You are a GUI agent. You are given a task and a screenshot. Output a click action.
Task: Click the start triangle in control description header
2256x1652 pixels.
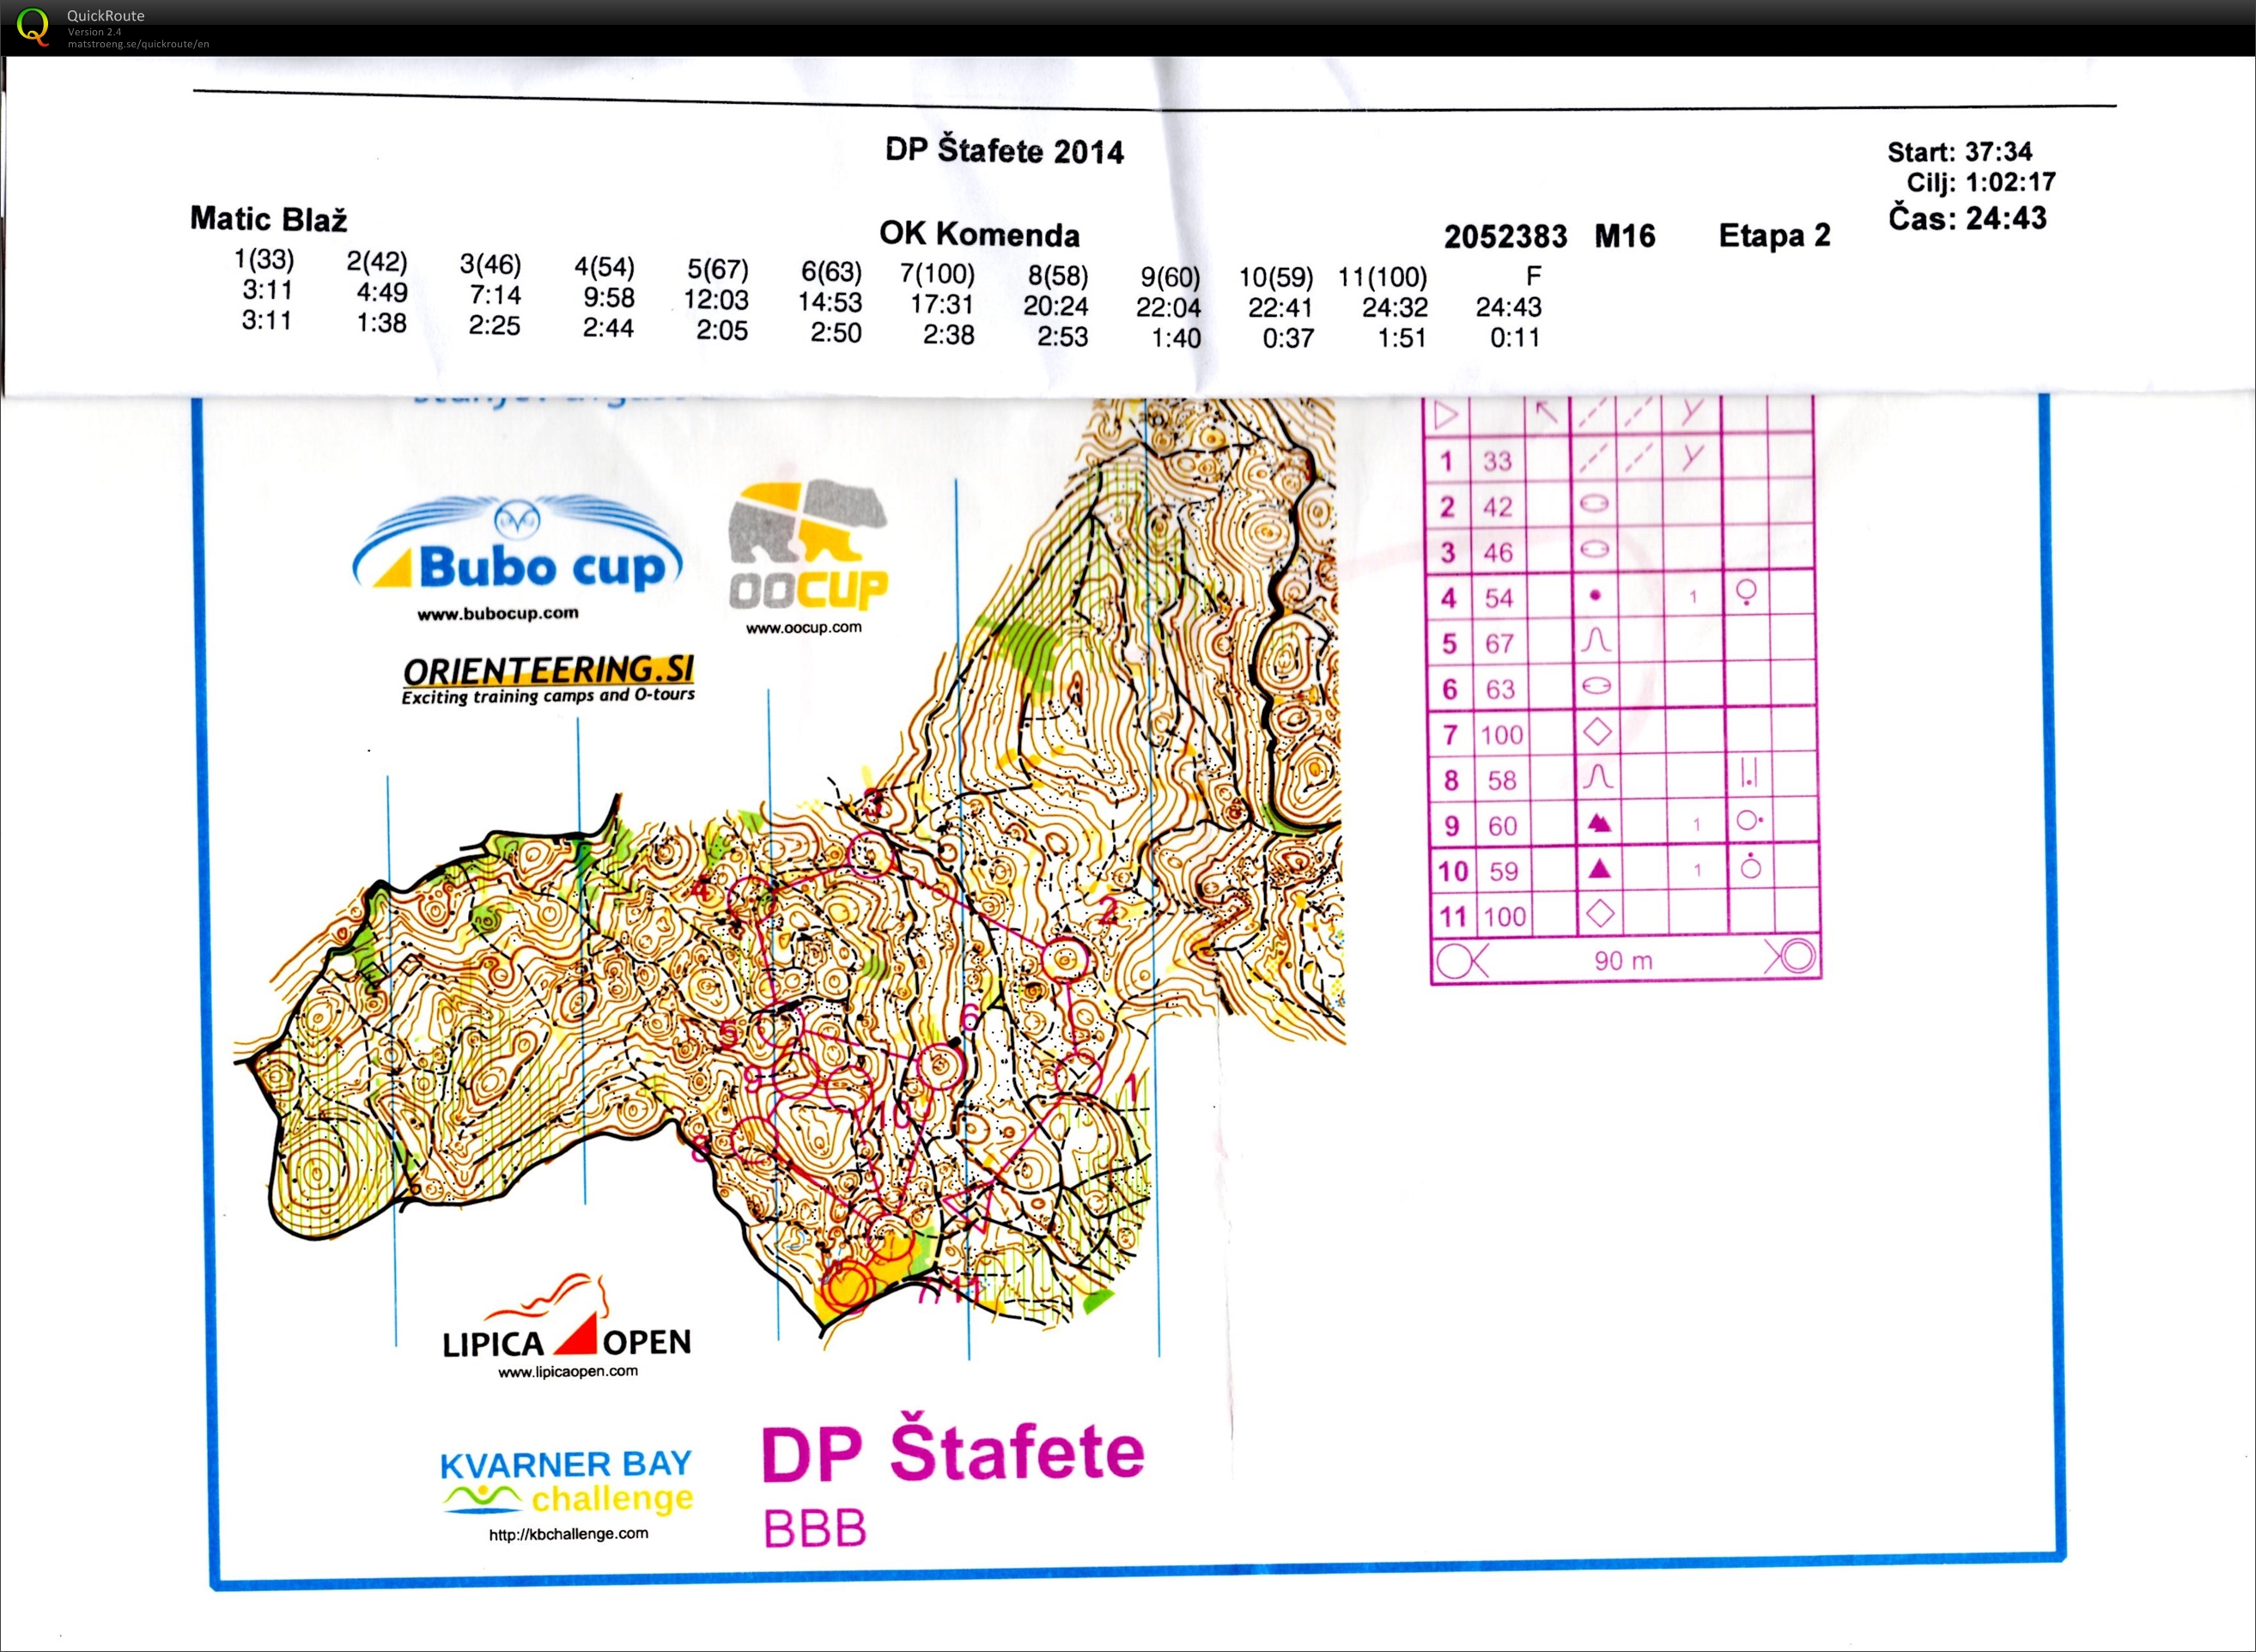click(1446, 414)
